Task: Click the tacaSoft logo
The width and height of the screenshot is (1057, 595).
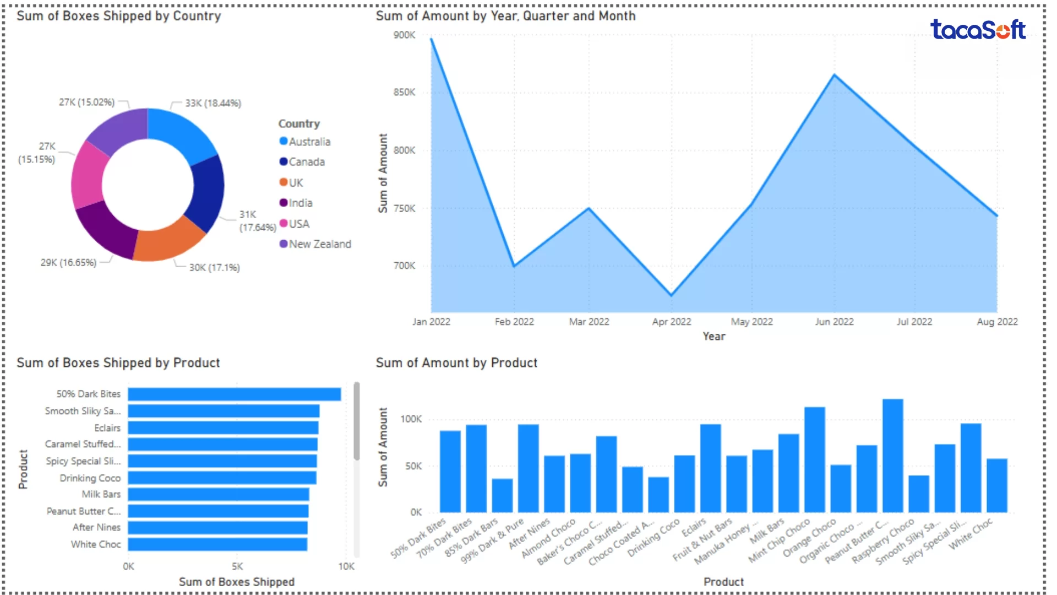Action: pos(978,29)
